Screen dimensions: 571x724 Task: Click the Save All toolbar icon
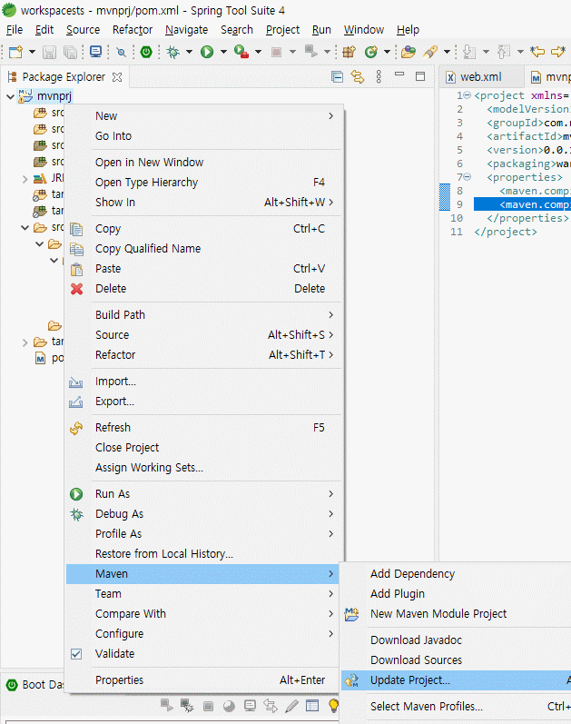(x=70, y=52)
